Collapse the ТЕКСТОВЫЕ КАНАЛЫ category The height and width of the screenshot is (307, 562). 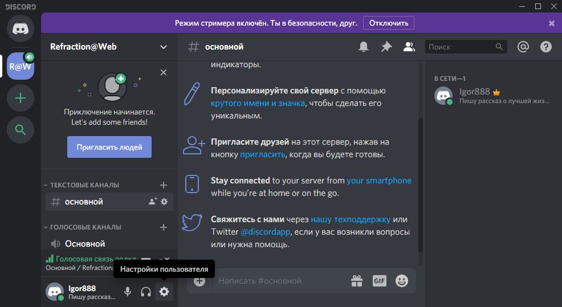(84, 185)
